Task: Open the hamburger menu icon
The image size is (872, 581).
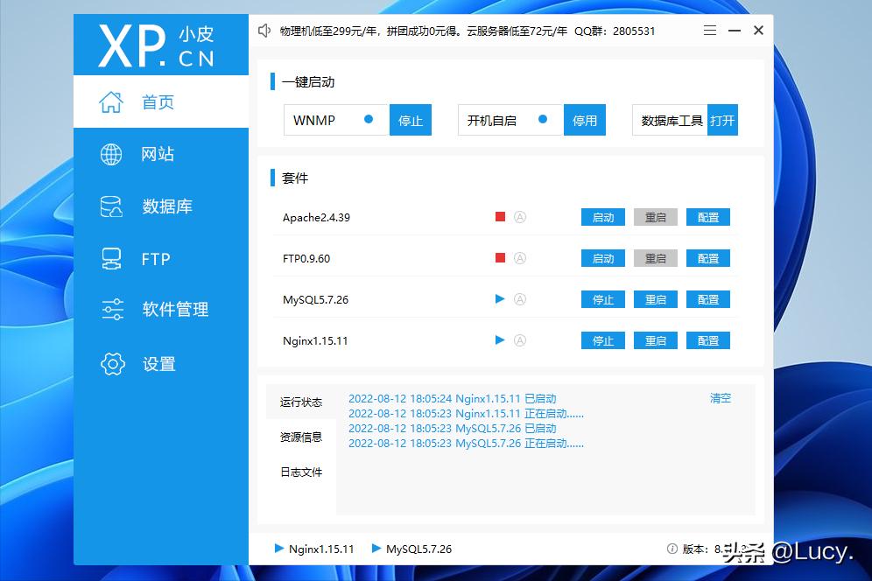Action: point(710,31)
